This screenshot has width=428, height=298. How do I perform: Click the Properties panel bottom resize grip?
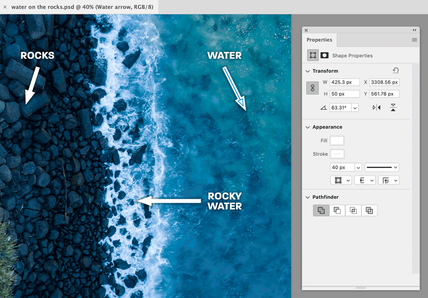[x=361, y=288]
